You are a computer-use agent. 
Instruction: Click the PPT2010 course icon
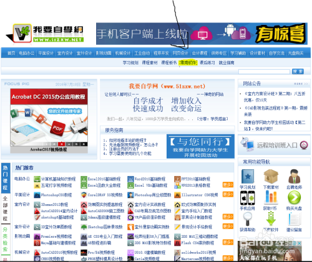click(177, 179)
